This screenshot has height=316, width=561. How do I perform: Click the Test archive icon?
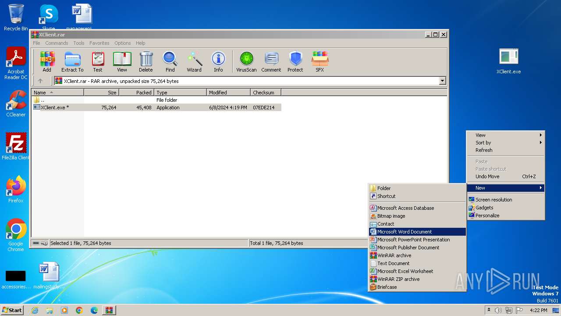pos(98,62)
